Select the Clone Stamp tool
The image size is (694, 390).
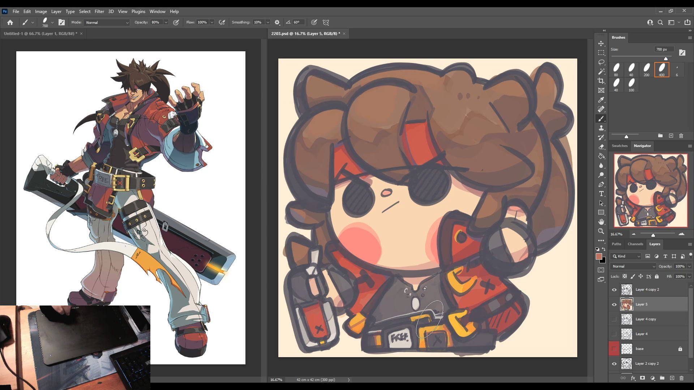tap(601, 128)
